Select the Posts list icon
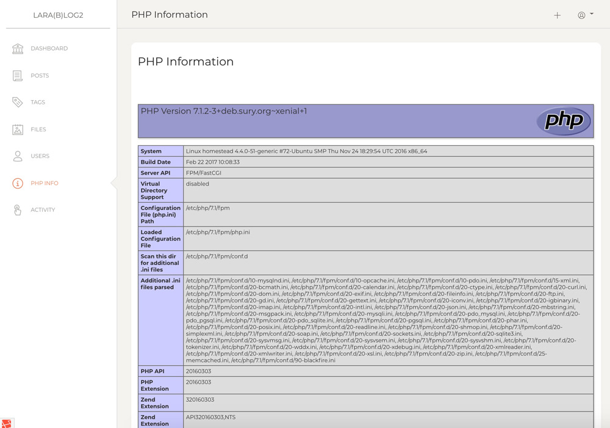This screenshot has width=610, height=428. click(x=18, y=75)
